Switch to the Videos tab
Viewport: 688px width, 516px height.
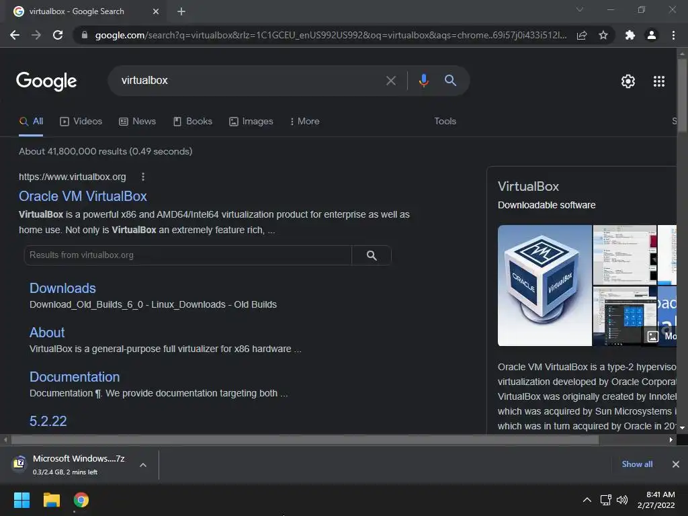pyautogui.click(x=81, y=122)
